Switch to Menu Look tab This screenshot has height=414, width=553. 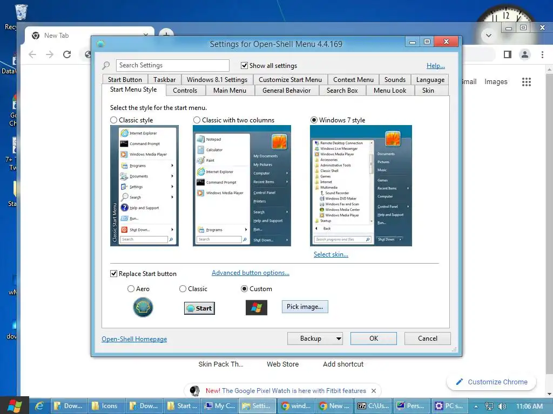pos(390,91)
